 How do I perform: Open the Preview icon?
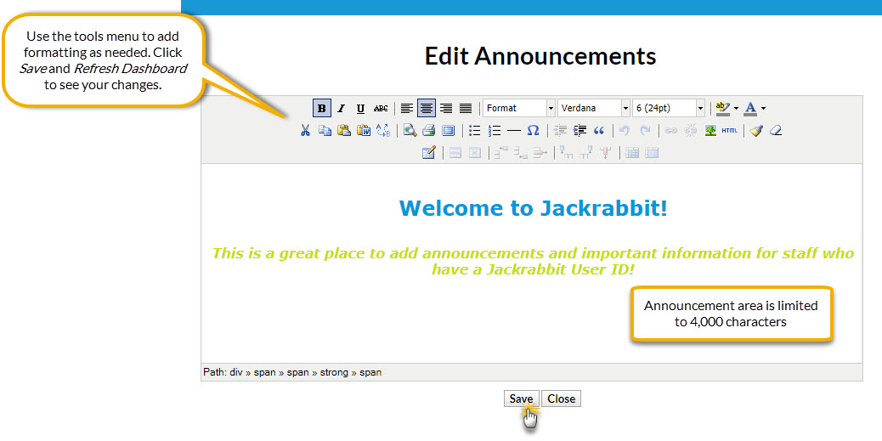(x=410, y=131)
